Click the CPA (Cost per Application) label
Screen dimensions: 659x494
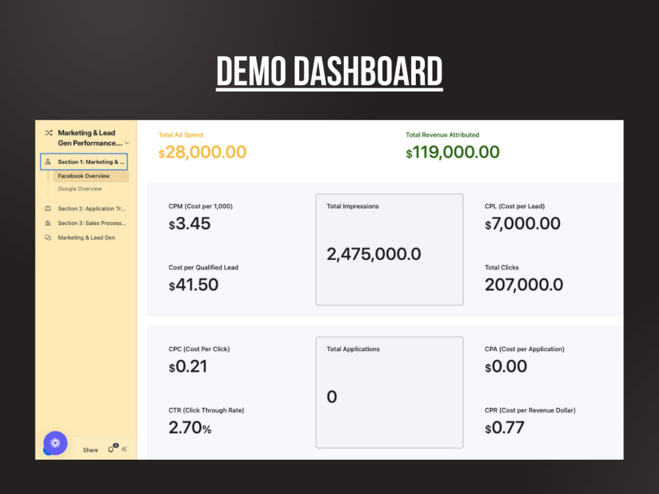coord(525,349)
